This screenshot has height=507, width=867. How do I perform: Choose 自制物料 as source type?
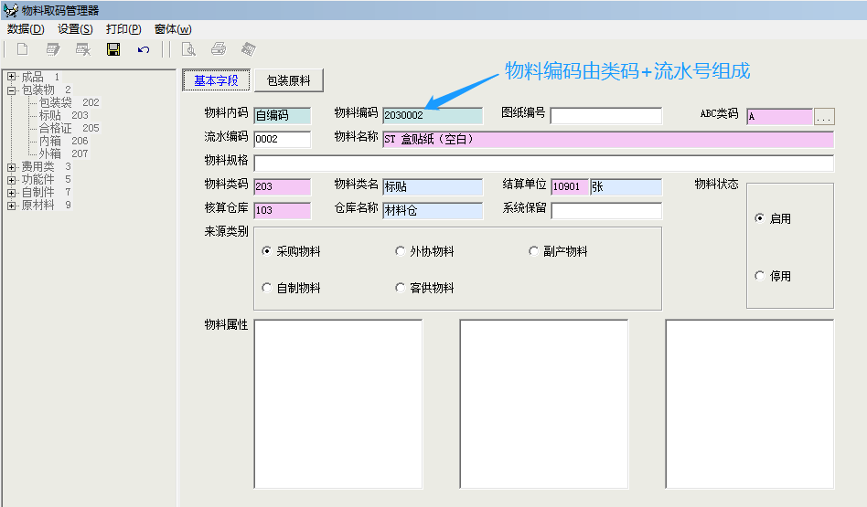(x=267, y=288)
